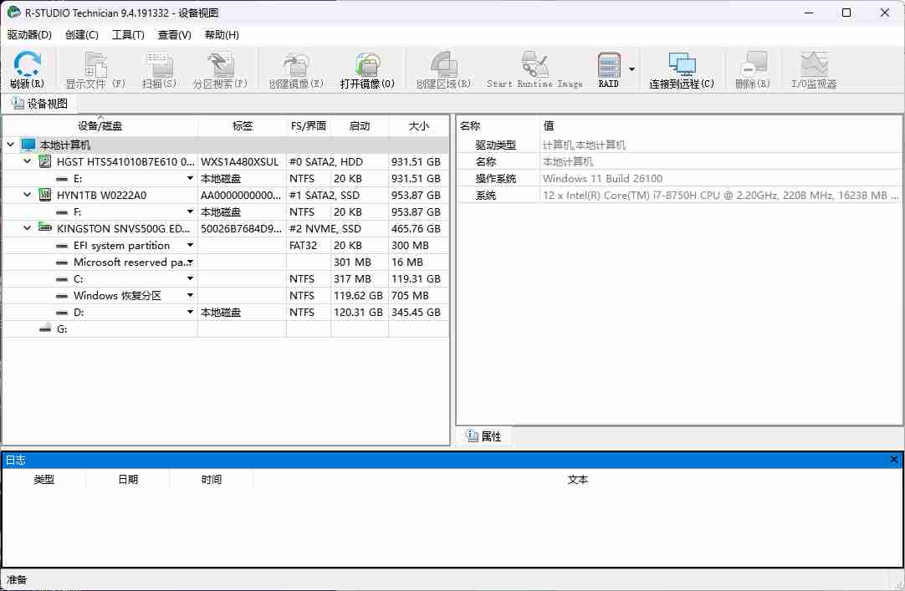905x591 pixels.
Task: Select the 显示文件 (Show Files) icon
Action: point(95,69)
